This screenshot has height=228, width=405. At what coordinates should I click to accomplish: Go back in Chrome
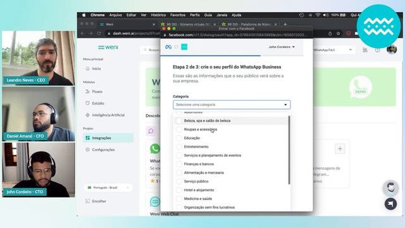click(x=82, y=34)
